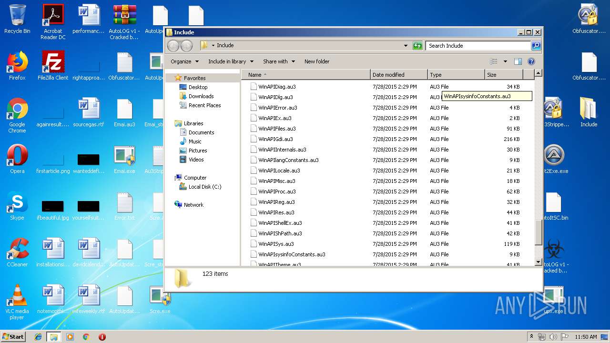Open Local Disk (C:) in navigation pane

[204, 187]
